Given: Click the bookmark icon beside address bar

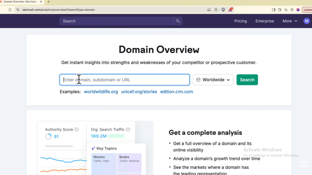Looking at the screenshot, I should click(x=10, y=10).
